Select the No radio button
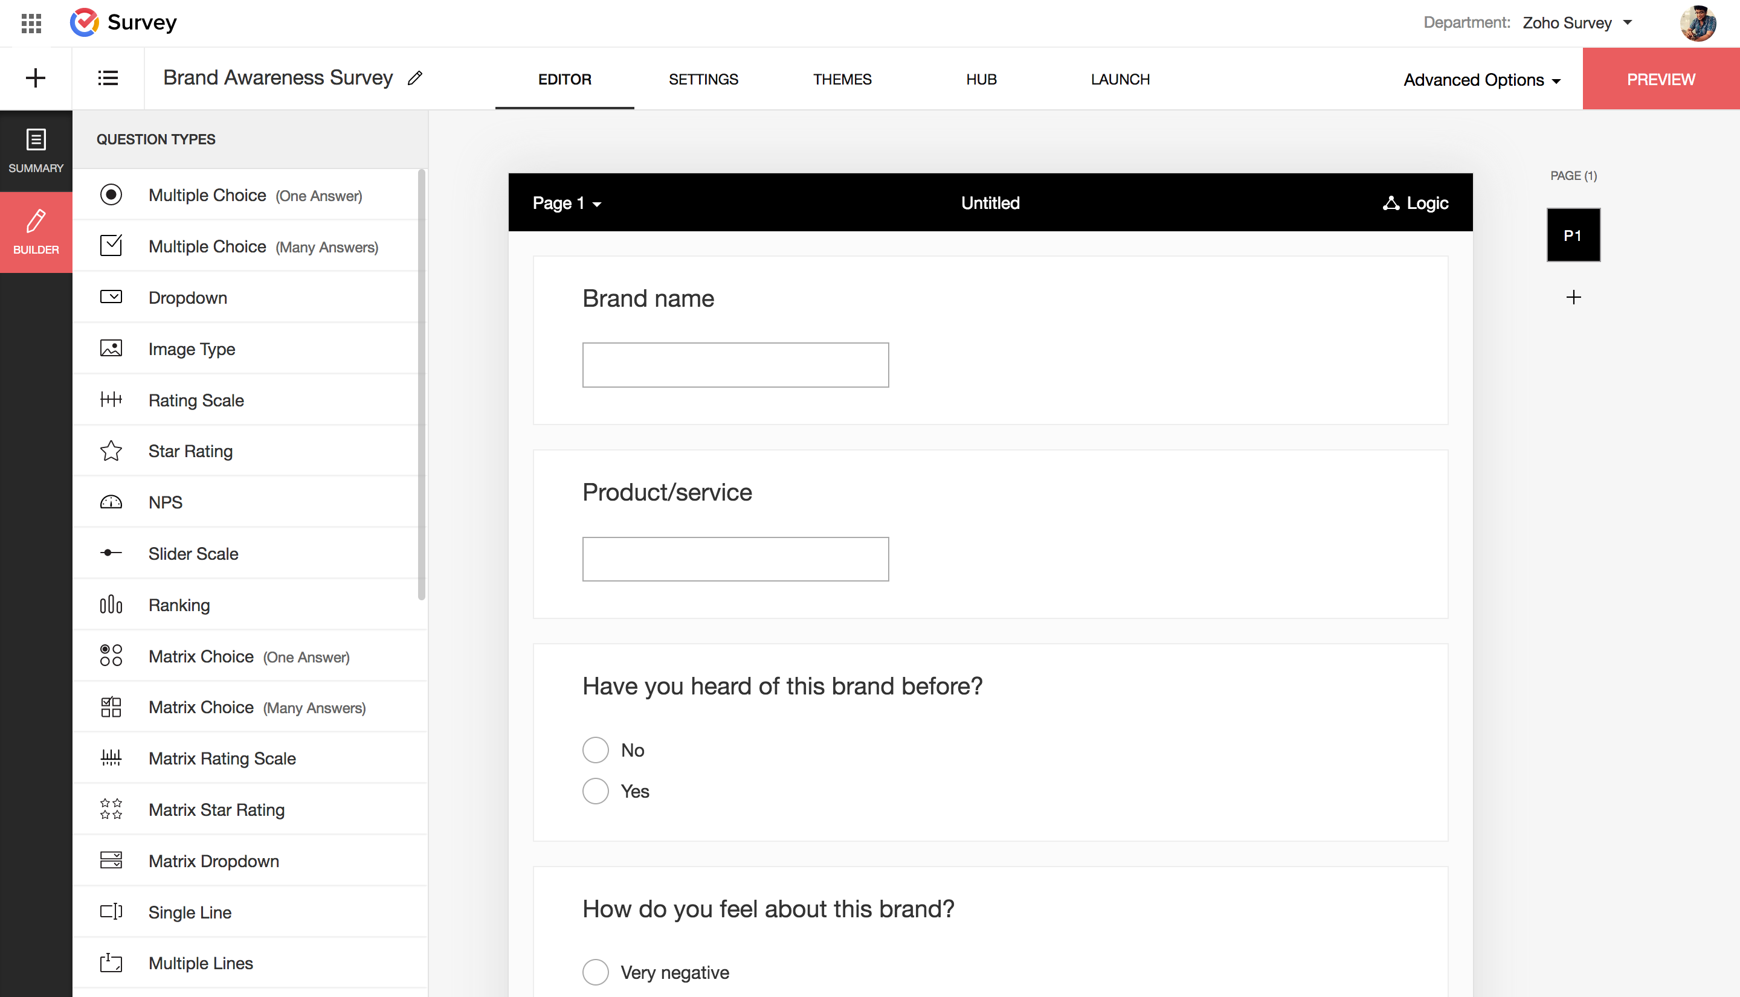Image resolution: width=1740 pixels, height=997 pixels. (x=595, y=749)
